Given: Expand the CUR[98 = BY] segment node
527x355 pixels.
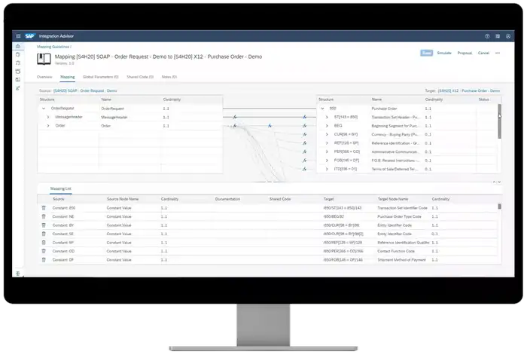Looking at the screenshot, I should point(327,133).
